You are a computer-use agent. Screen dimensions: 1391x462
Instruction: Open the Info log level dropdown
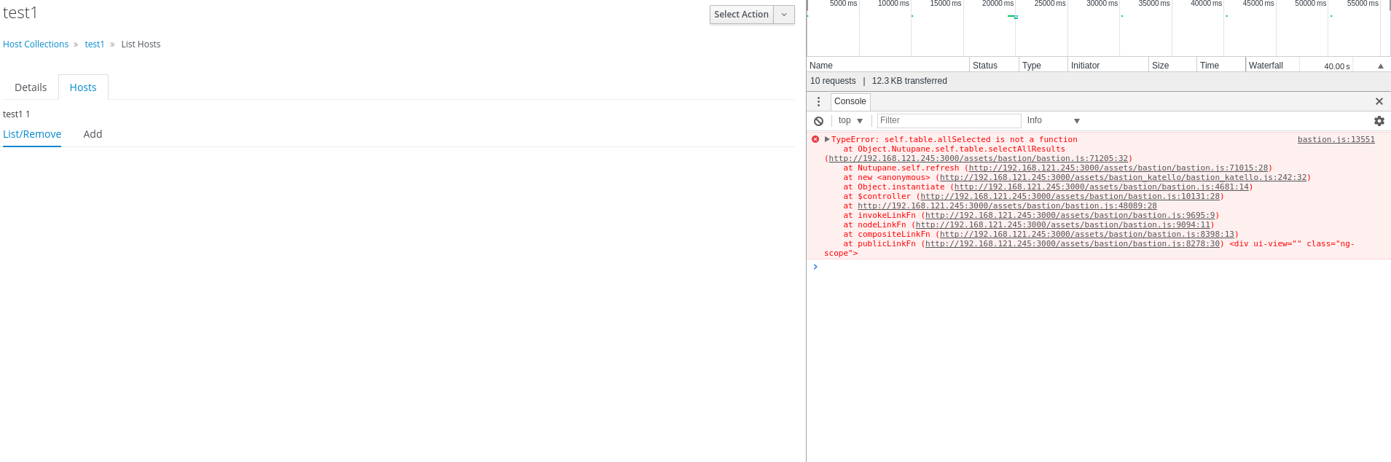tap(1053, 121)
